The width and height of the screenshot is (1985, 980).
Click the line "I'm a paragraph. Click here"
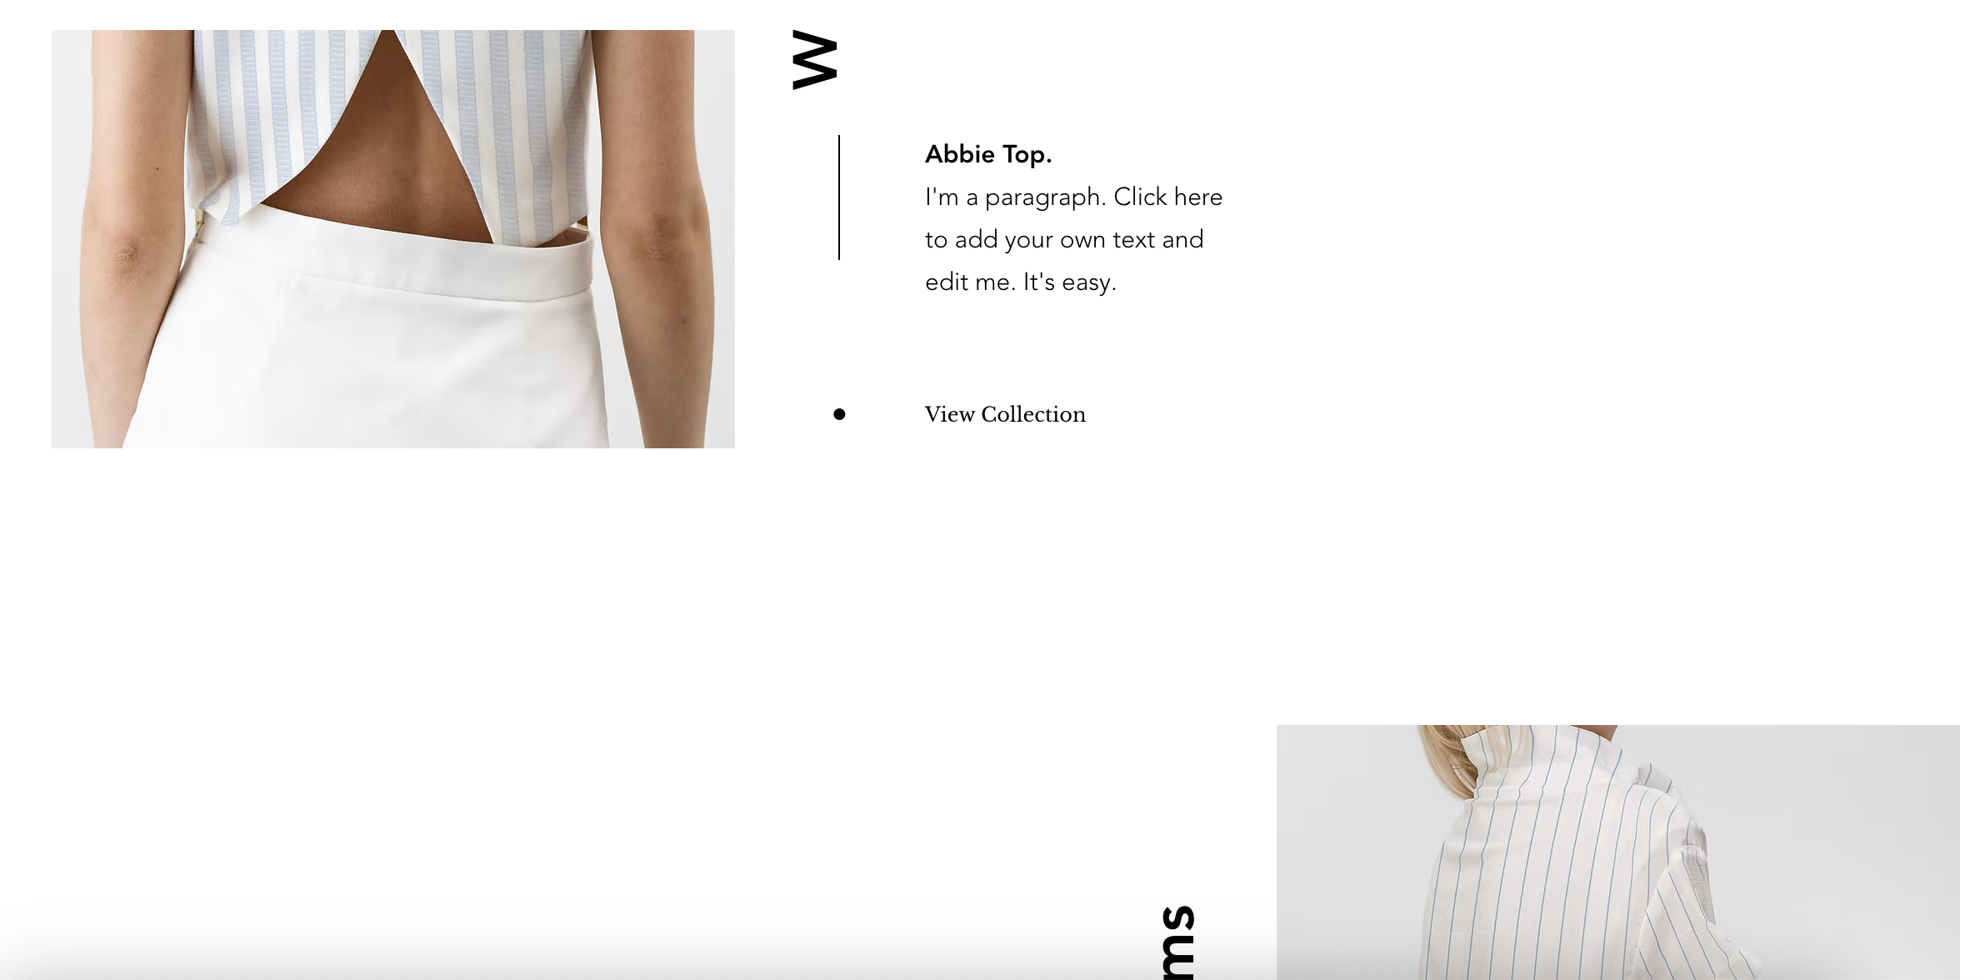1073,197
